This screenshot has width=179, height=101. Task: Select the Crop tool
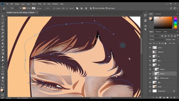click(x=3, y=30)
